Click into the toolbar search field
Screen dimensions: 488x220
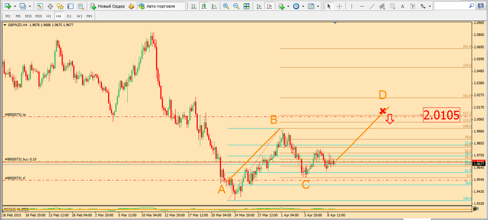[451, 6]
